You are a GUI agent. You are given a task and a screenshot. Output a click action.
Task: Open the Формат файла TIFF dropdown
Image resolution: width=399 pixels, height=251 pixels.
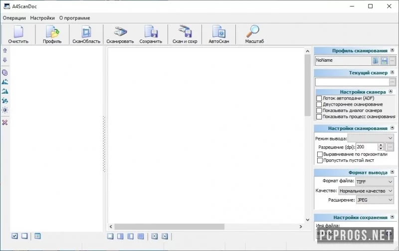click(x=375, y=182)
